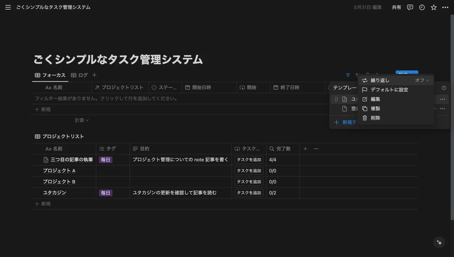Click the page scrollbar on the right edge
454x257 pixels.
pos(452,117)
